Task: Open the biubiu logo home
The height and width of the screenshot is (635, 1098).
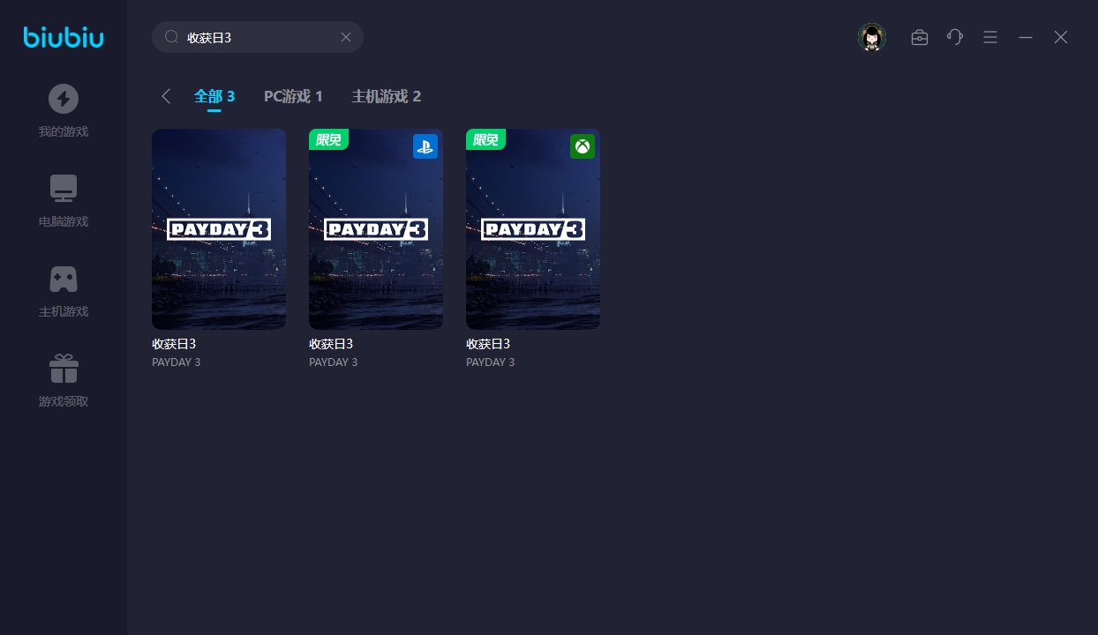Action: [64, 37]
